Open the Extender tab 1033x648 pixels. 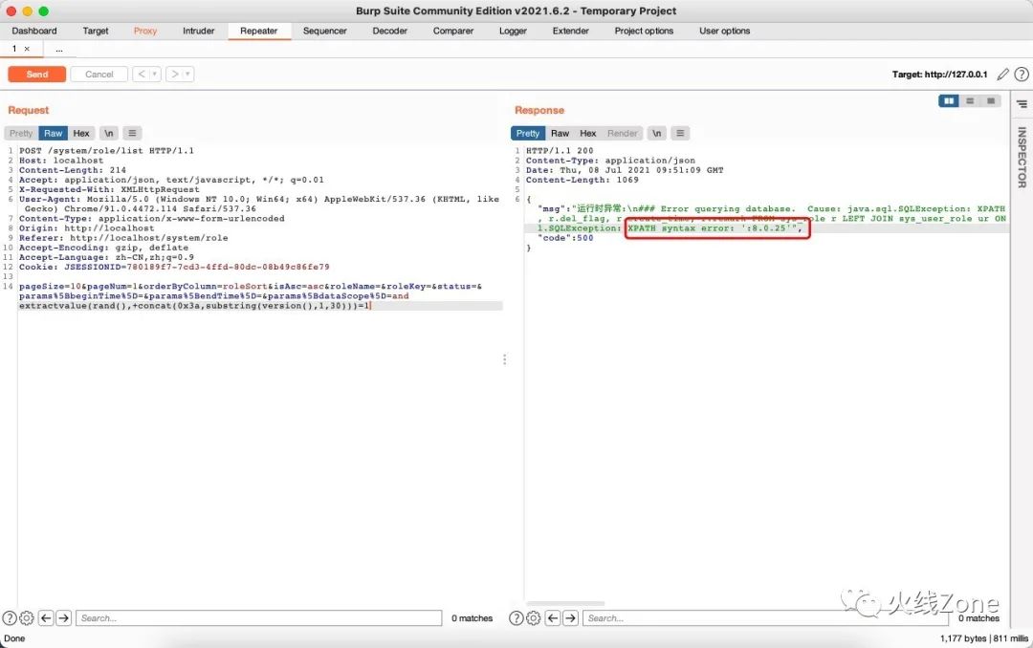click(x=570, y=31)
